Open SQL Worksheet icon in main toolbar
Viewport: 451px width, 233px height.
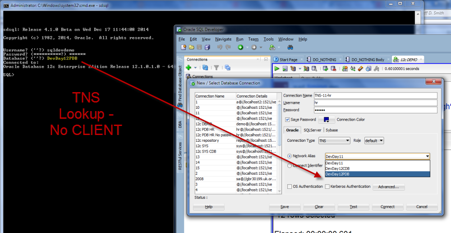tap(272, 47)
